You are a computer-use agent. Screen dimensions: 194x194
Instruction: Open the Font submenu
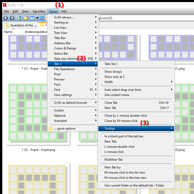pos(73,85)
